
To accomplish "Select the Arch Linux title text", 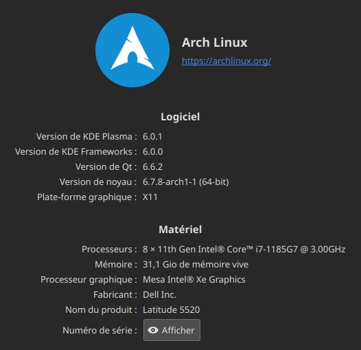I will click(214, 43).
